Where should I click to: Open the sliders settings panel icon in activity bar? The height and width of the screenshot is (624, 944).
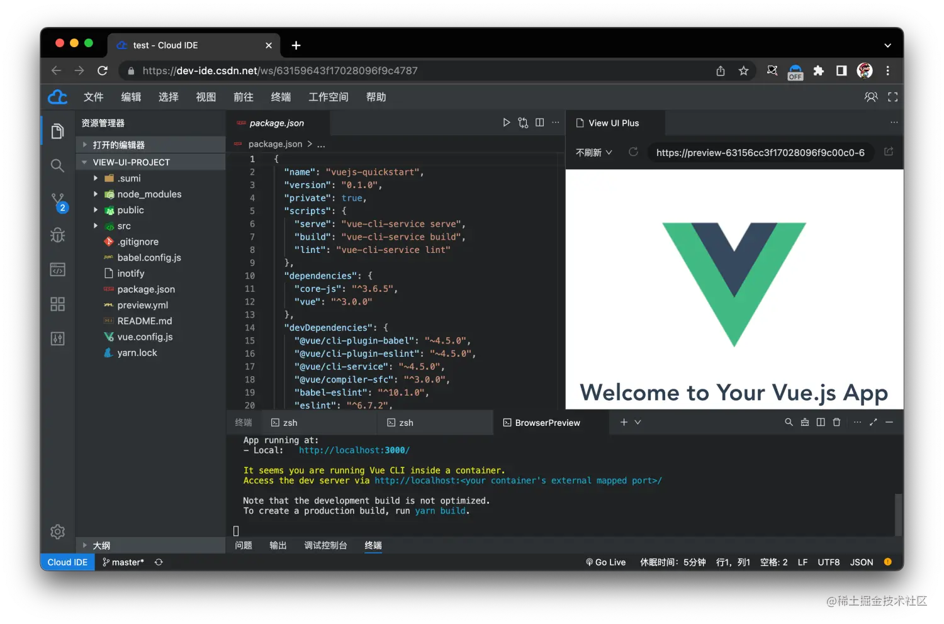tap(57, 338)
